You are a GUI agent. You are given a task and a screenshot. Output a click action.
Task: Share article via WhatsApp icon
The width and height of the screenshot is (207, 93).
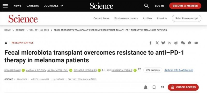coord(189,43)
